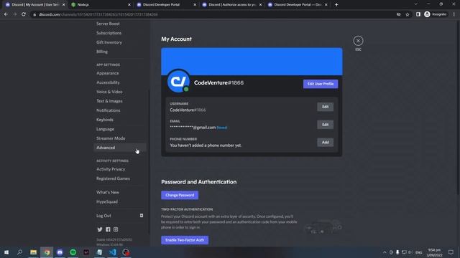
Task: Open the Windows Start menu
Action: (6, 252)
